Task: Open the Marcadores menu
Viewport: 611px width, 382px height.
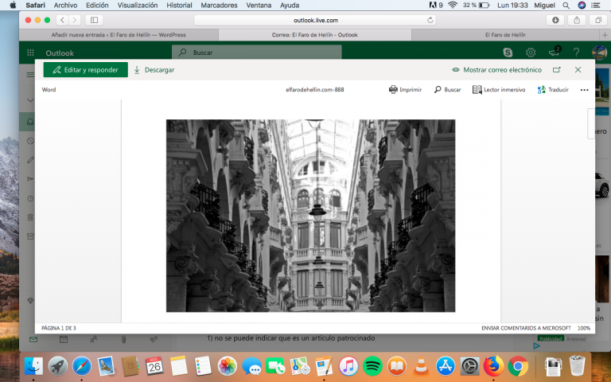Action: [219, 5]
